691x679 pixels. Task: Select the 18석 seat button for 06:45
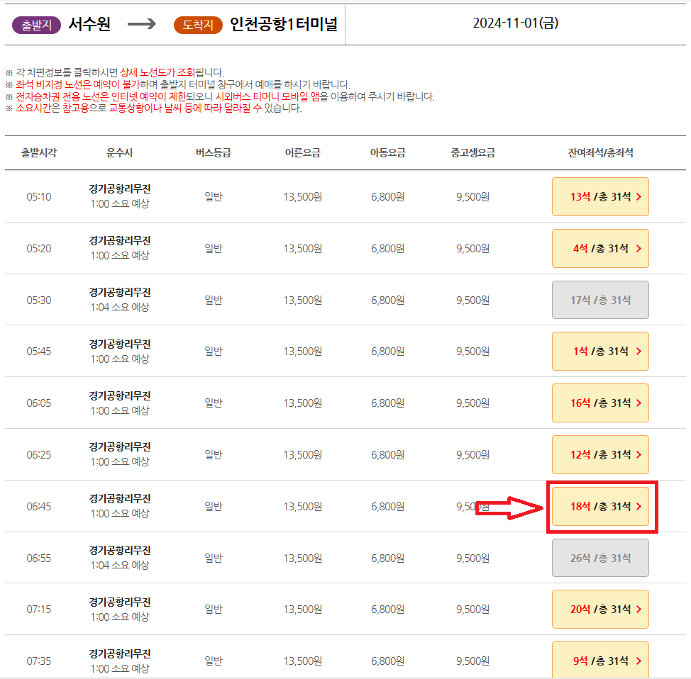tap(600, 506)
